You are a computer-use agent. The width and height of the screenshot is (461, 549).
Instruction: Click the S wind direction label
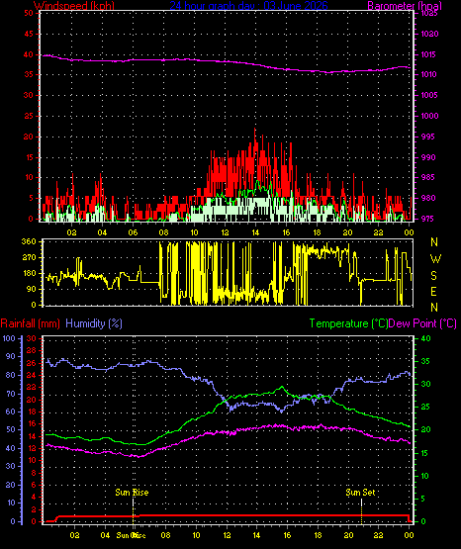[x=433, y=276]
